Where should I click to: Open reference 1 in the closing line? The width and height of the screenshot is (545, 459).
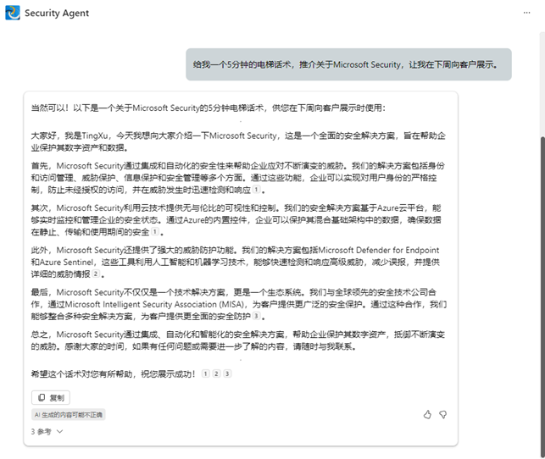[206, 373]
